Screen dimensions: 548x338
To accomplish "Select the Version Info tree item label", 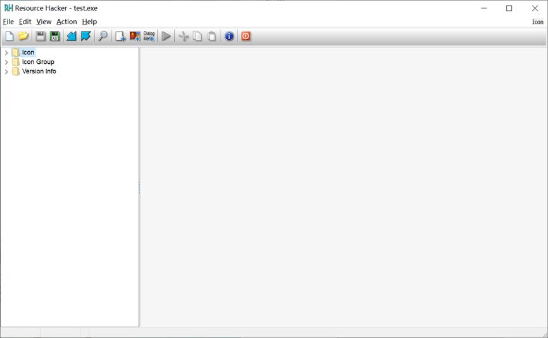I will click(39, 71).
